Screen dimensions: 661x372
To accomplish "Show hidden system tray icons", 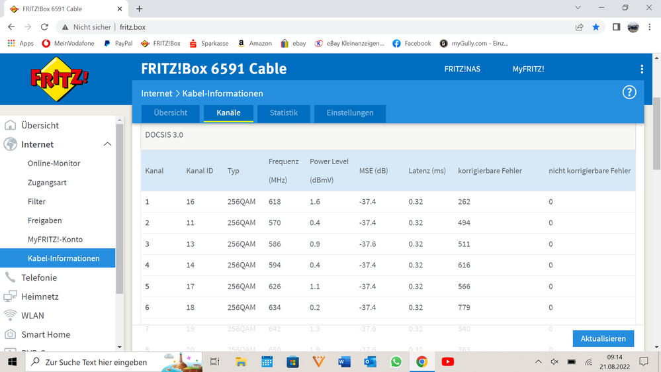I will (539, 362).
